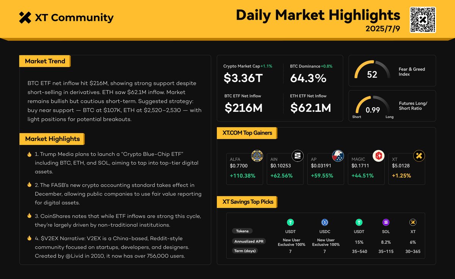The height and width of the screenshot is (279, 455).
Task: Click the flame icon beside FASB item
Action: [x=29, y=185]
